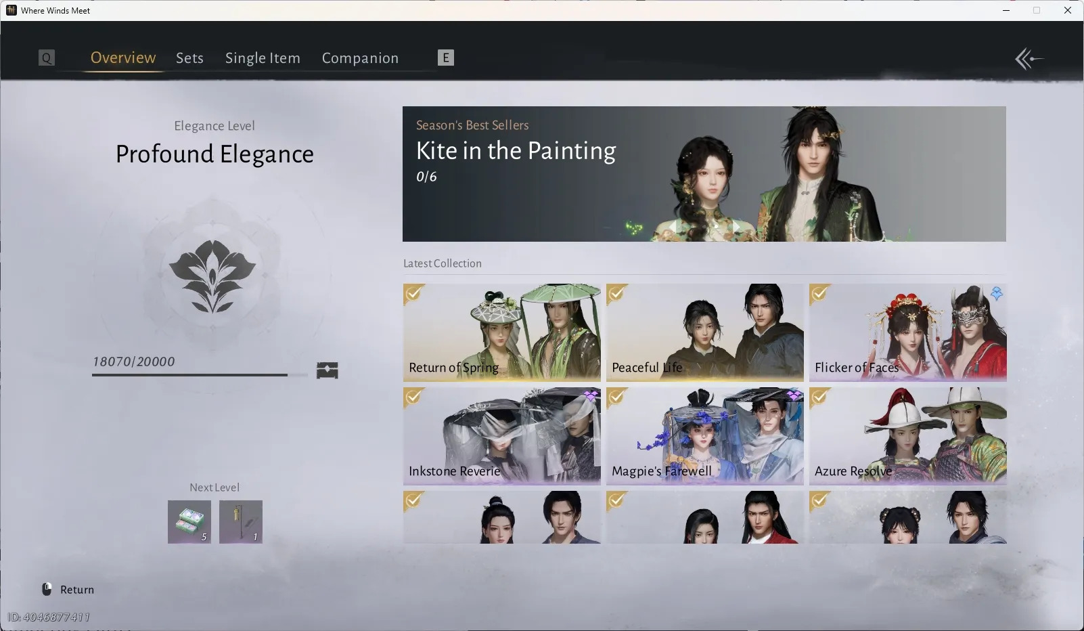Click the "Next Level" label
This screenshot has width=1084, height=631.
pyautogui.click(x=214, y=487)
